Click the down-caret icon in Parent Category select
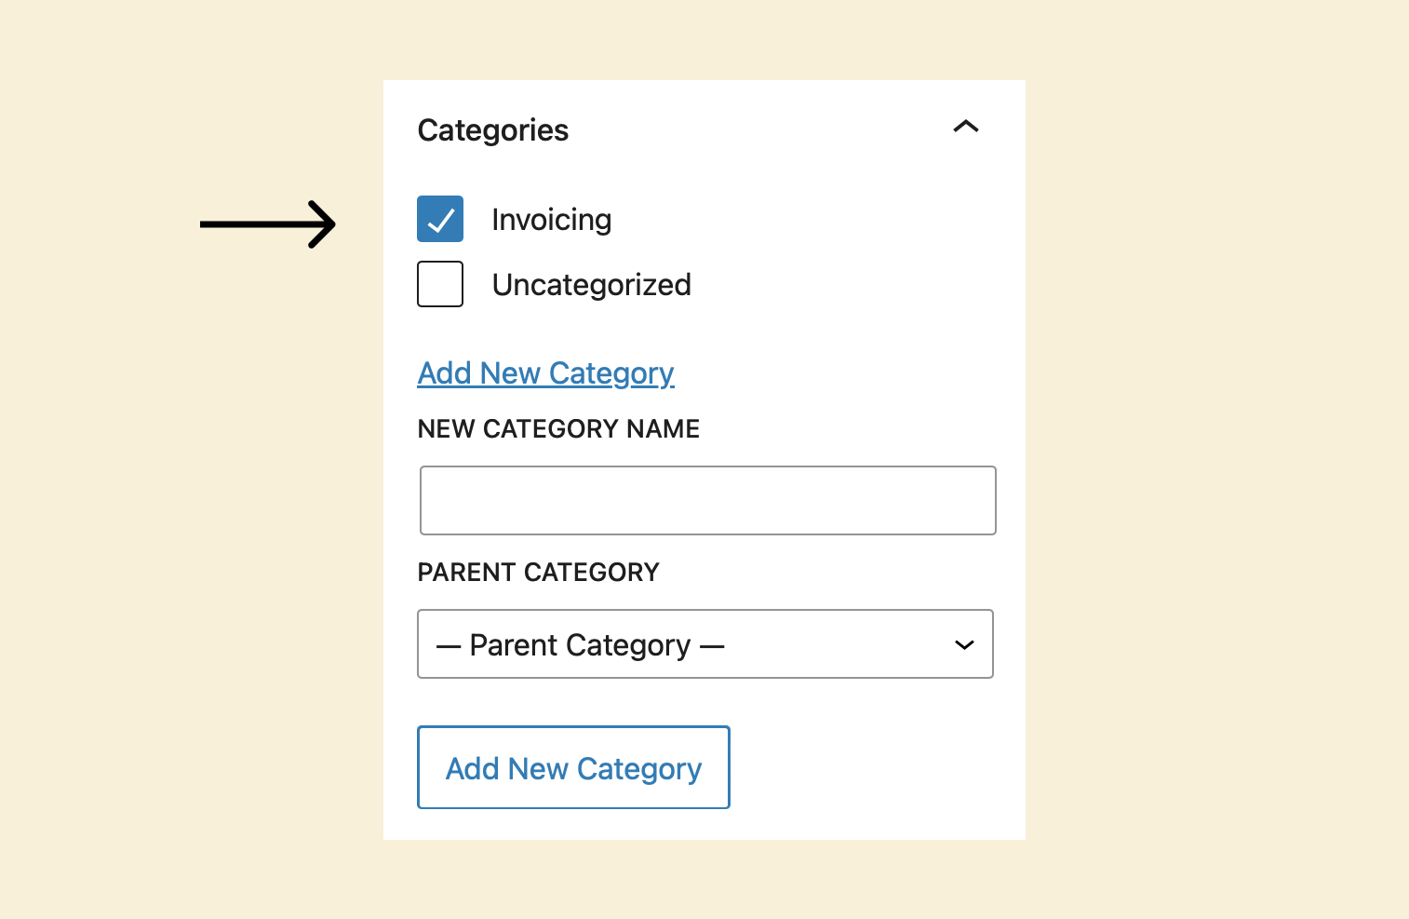The height and width of the screenshot is (919, 1409). (x=964, y=644)
